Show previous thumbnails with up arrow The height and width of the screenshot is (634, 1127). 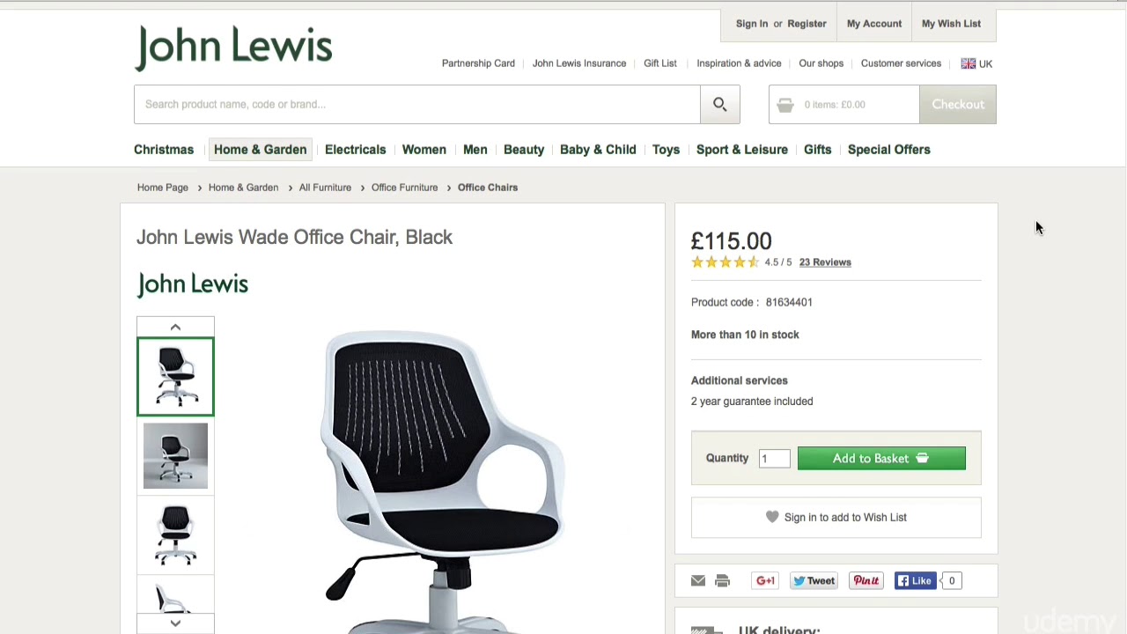(x=175, y=327)
